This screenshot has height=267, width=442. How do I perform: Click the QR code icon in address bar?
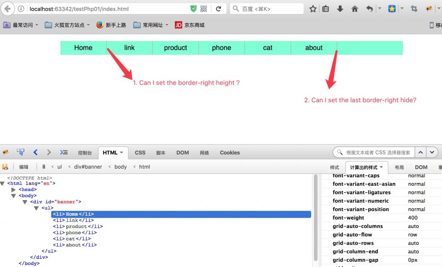204,9
